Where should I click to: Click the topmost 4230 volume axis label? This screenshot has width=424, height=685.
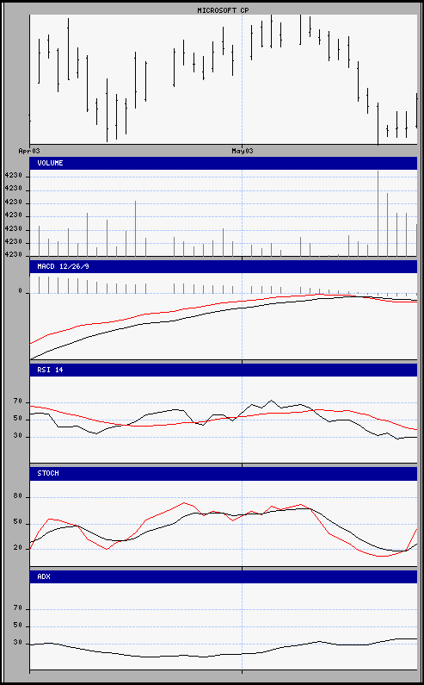click(13, 177)
